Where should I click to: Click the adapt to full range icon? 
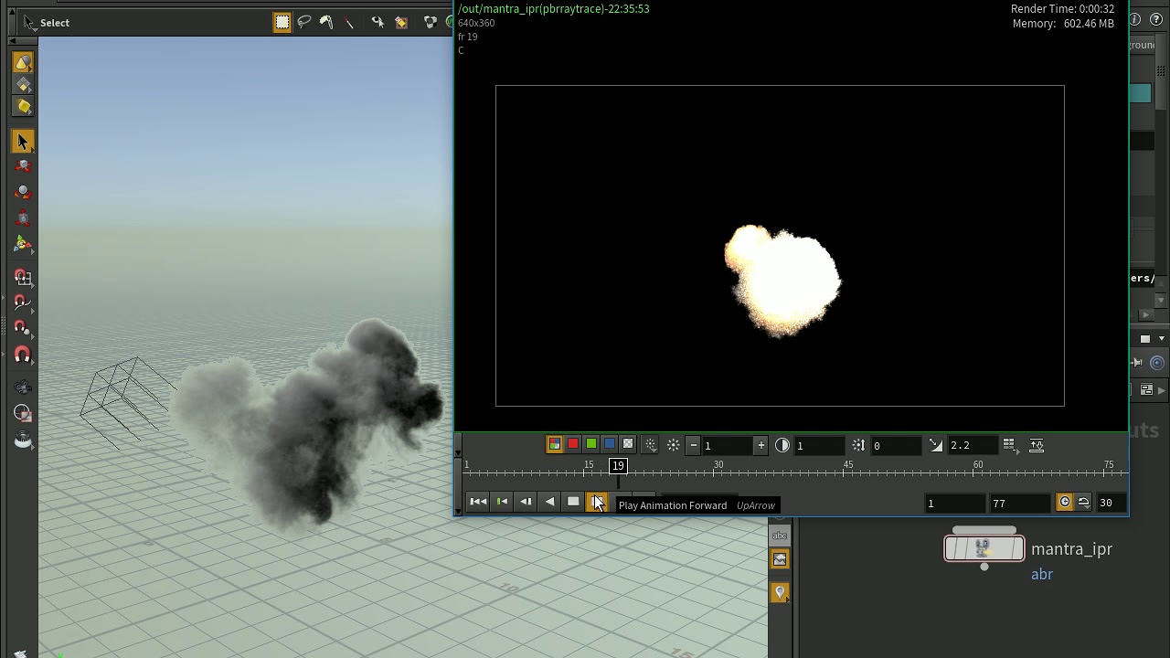click(x=1037, y=445)
